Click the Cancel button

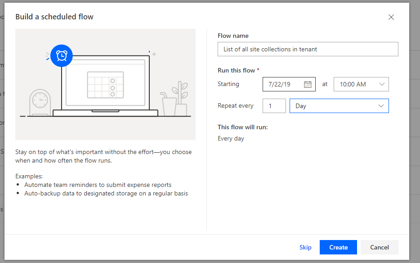tap(379, 247)
